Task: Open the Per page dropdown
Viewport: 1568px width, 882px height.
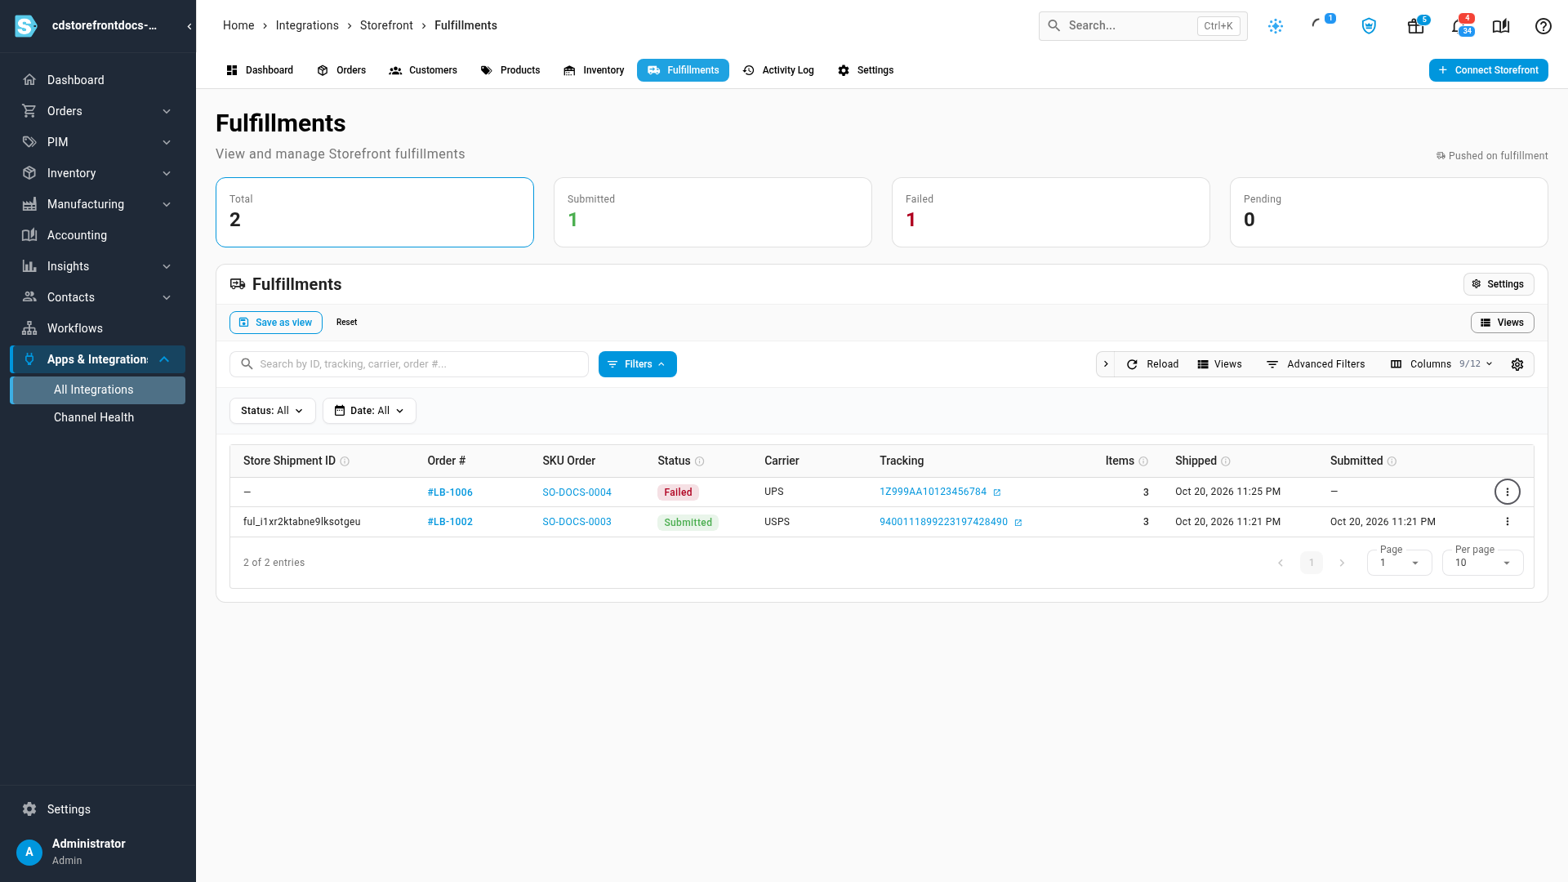Action: [x=1483, y=563]
